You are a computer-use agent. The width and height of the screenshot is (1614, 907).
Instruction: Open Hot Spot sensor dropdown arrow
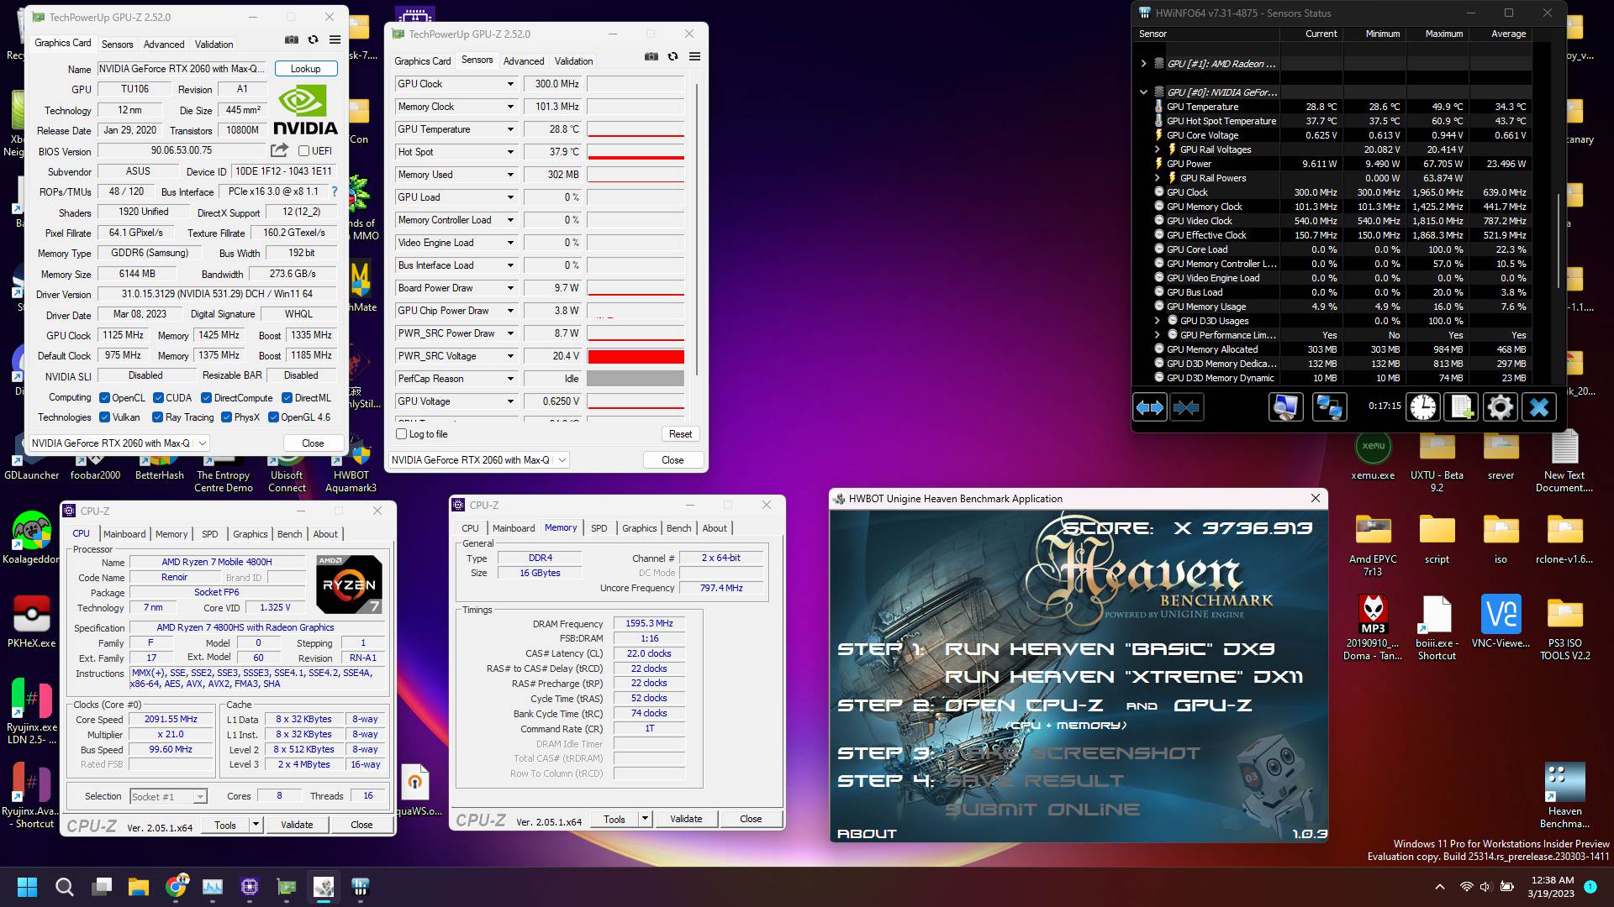(x=510, y=152)
